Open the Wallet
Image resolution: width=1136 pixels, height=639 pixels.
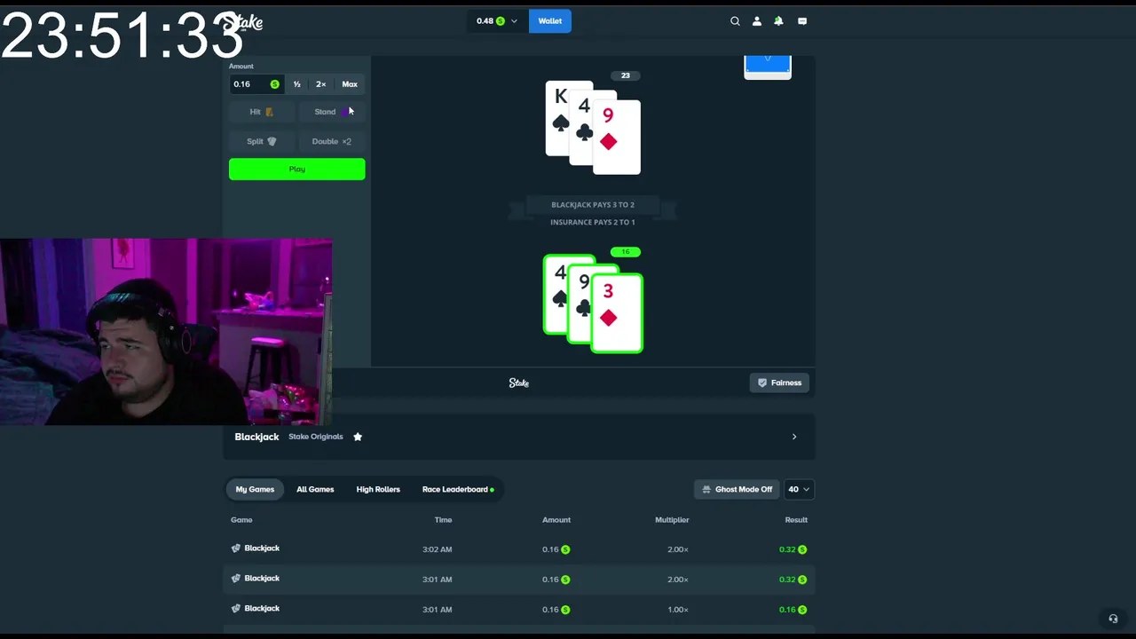point(550,21)
